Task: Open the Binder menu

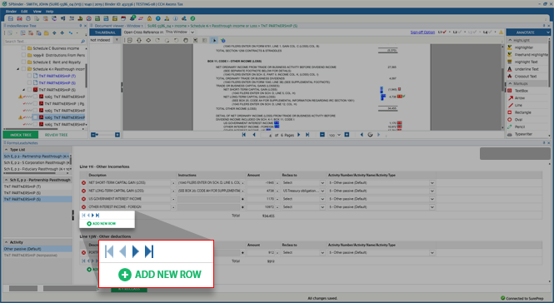Action: click(11, 12)
